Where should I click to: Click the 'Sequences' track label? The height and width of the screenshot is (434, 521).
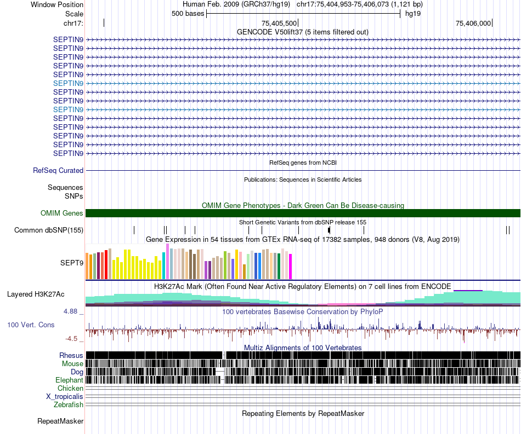[x=65, y=187]
